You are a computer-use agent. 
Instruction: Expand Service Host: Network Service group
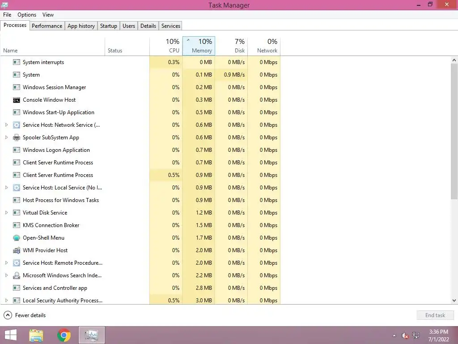(x=6, y=125)
